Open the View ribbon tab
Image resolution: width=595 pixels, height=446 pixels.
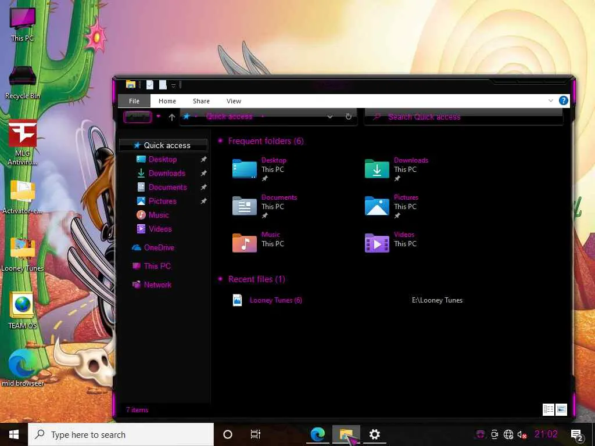point(234,101)
